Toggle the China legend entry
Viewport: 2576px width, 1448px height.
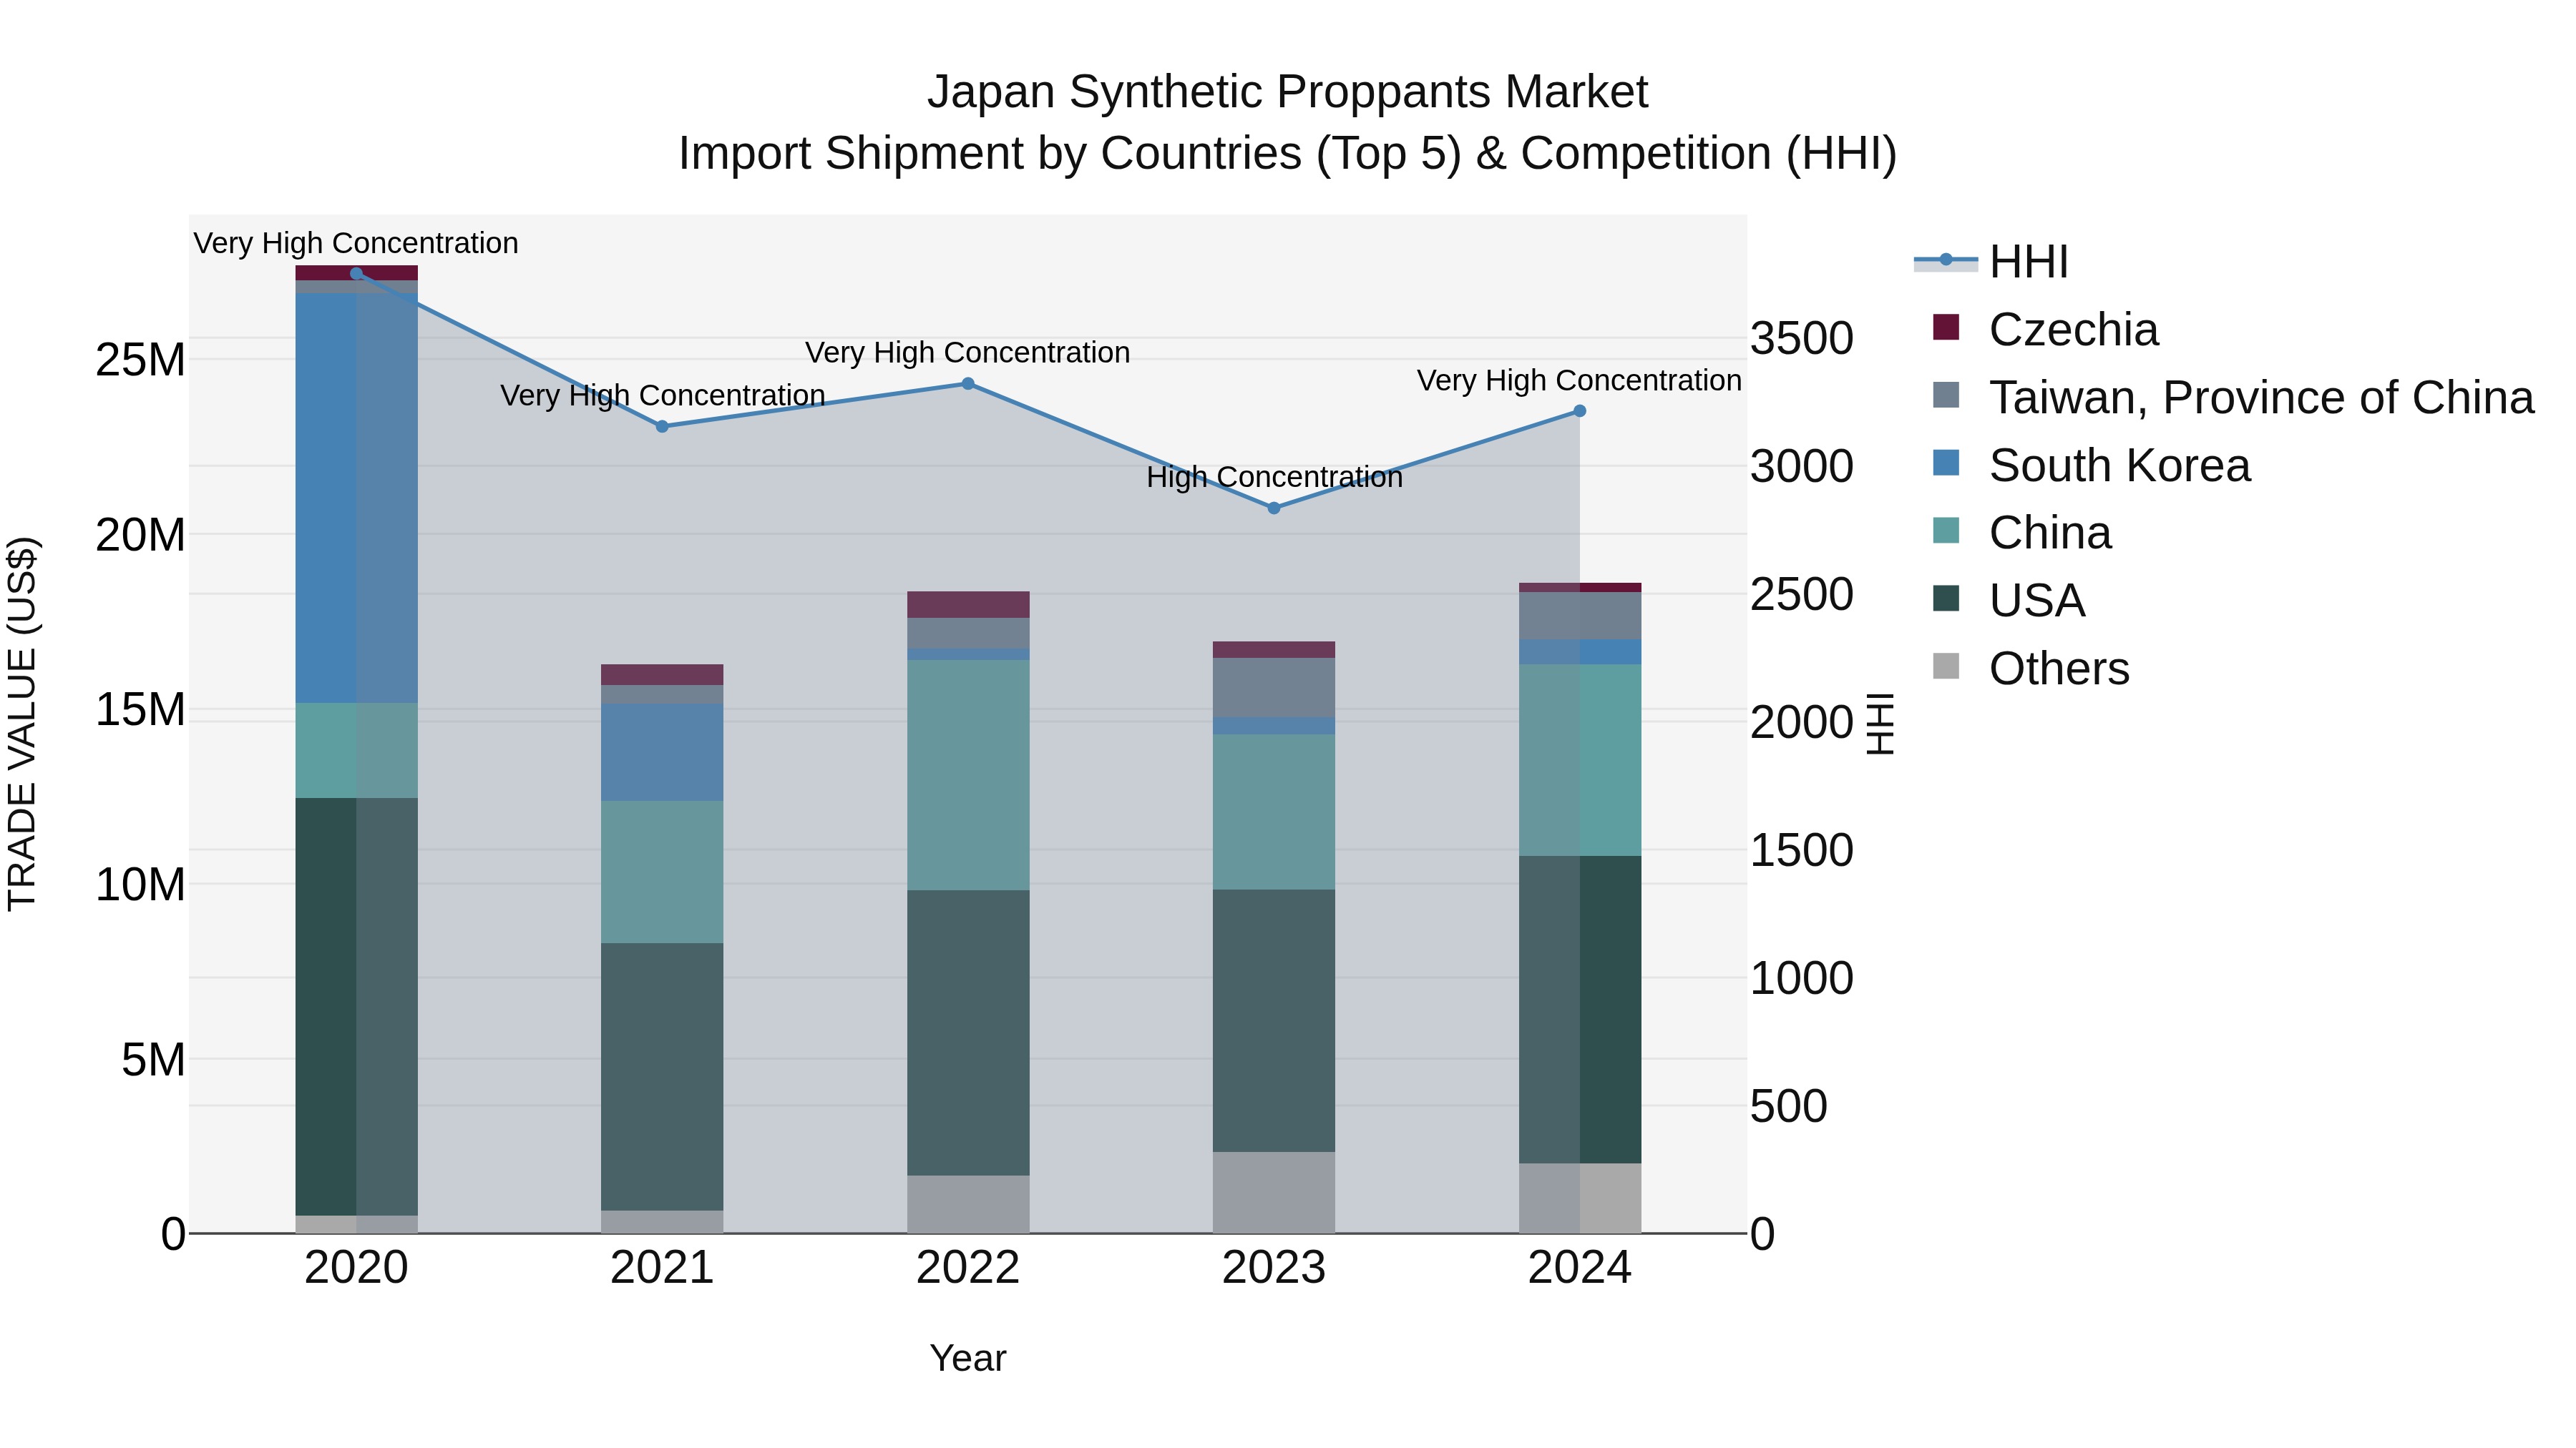[2022, 533]
